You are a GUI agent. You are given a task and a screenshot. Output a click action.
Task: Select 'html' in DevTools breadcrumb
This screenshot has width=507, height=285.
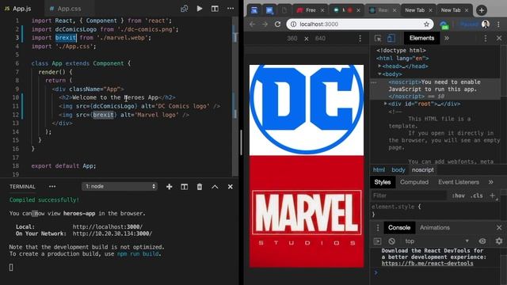coord(379,170)
